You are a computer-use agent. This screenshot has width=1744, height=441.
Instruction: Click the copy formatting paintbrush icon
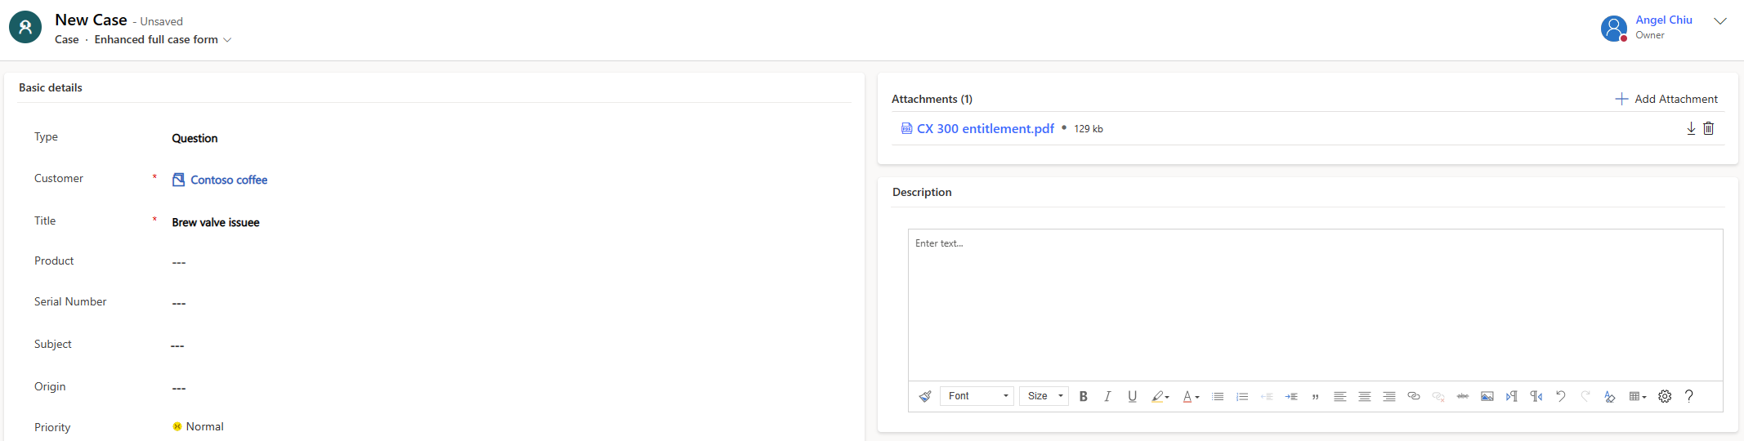tap(925, 396)
